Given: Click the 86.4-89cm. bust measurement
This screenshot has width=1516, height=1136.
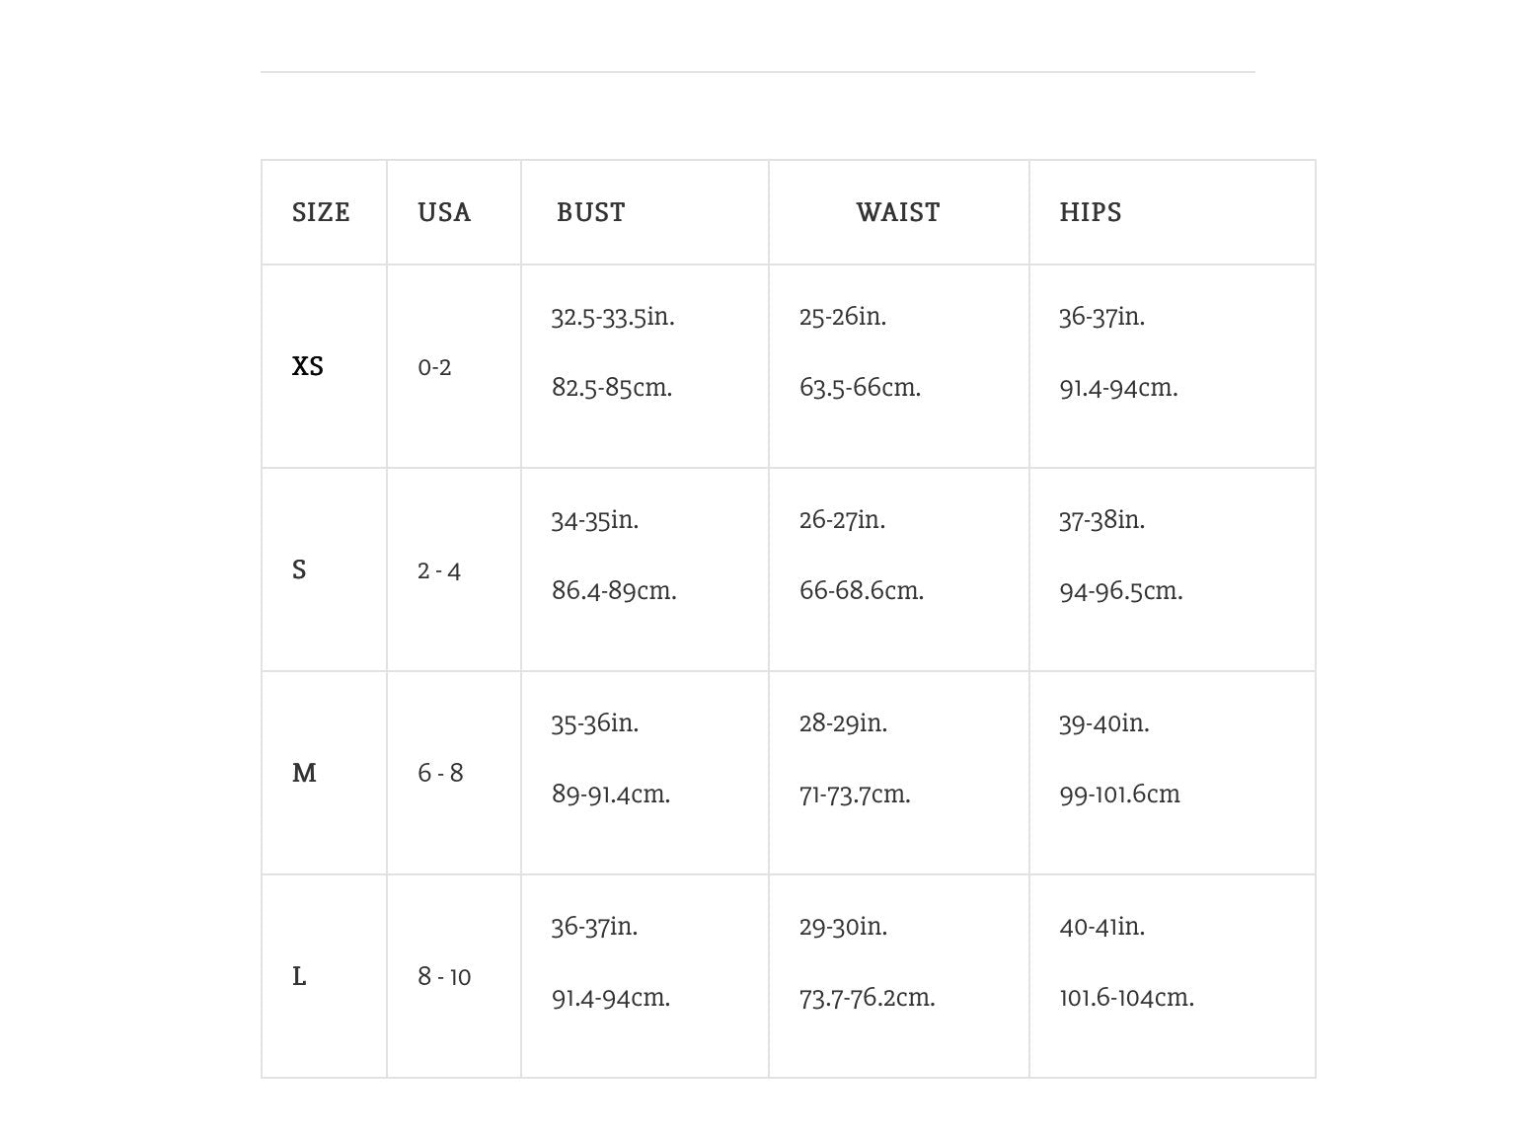Looking at the screenshot, I should point(614,591).
